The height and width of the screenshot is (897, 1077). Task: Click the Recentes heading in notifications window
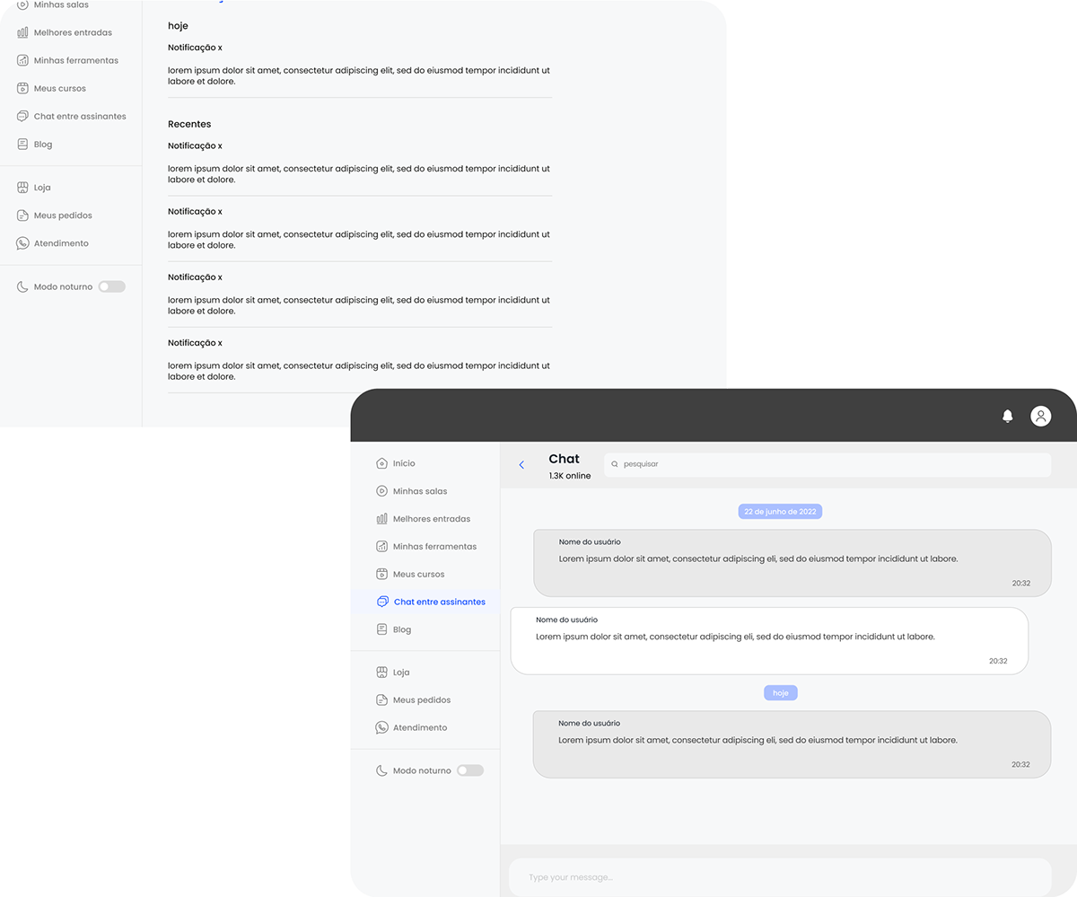tap(189, 124)
